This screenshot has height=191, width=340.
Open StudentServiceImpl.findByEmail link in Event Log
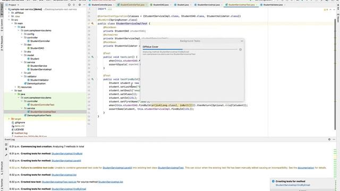click(x=69, y=189)
